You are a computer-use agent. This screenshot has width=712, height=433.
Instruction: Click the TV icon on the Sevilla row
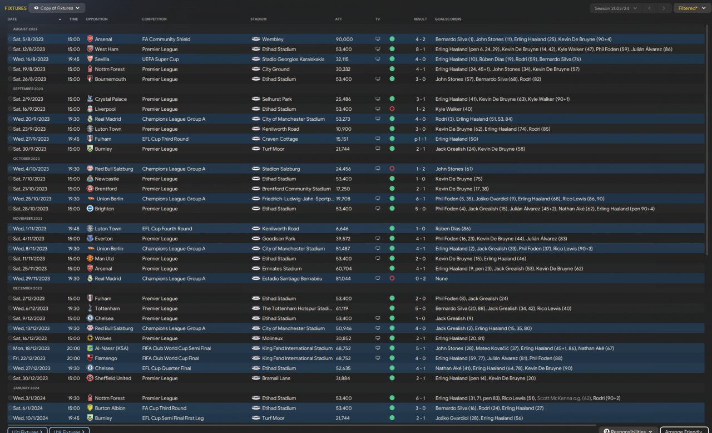[378, 60]
